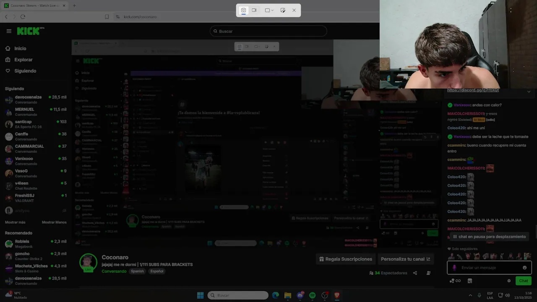Image resolution: width=537 pixels, height=302 pixels.
Task: Open Vanixooo channel in followed list
Action: click(x=35, y=161)
